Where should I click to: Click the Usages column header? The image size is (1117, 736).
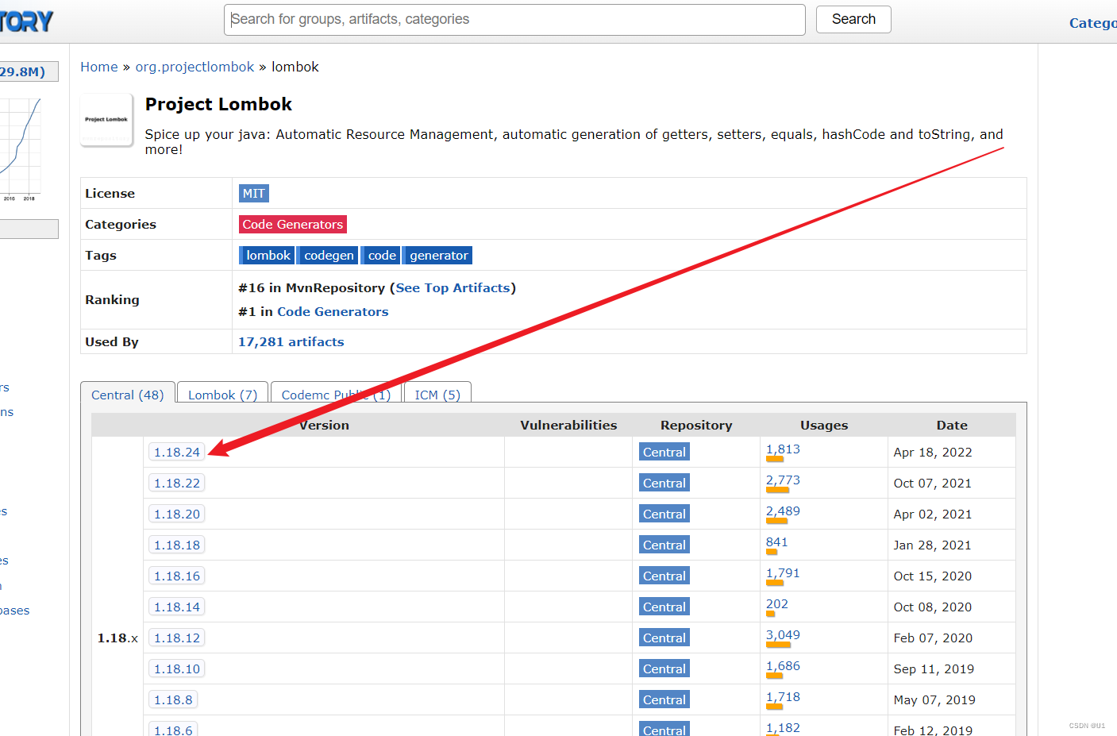point(824,425)
